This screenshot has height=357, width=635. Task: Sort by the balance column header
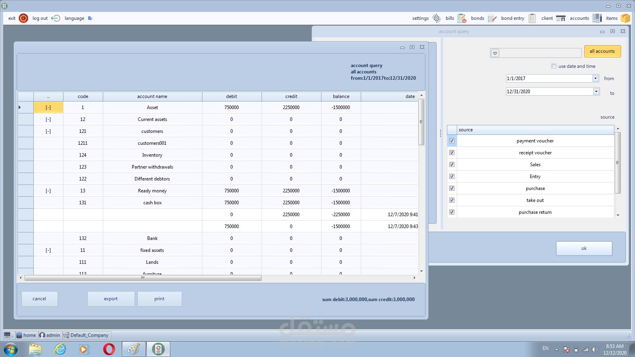click(341, 96)
